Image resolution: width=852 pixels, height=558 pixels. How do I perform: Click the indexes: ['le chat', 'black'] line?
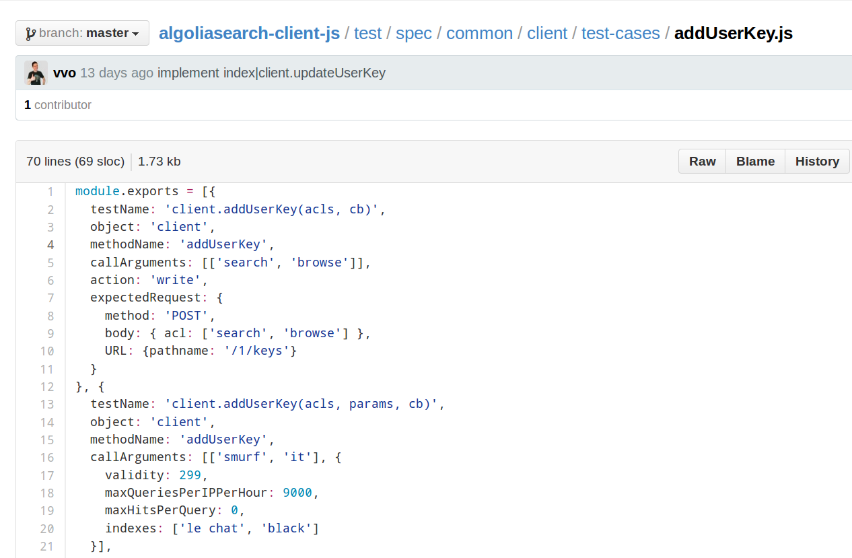coord(212,528)
